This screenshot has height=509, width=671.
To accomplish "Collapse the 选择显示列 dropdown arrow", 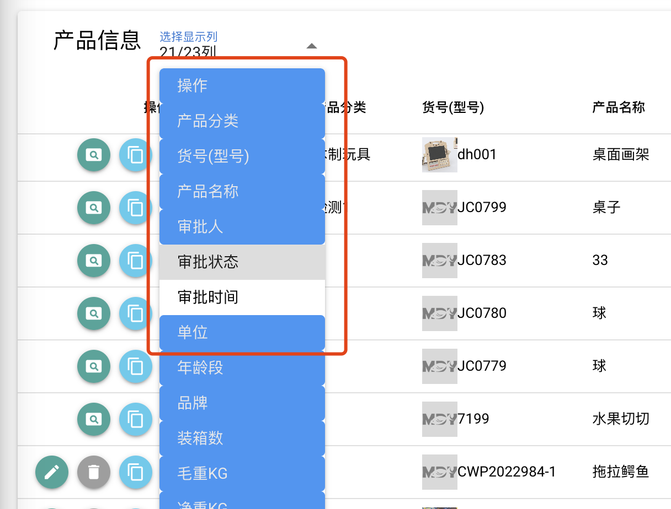I will pyautogui.click(x=312, y=46).
